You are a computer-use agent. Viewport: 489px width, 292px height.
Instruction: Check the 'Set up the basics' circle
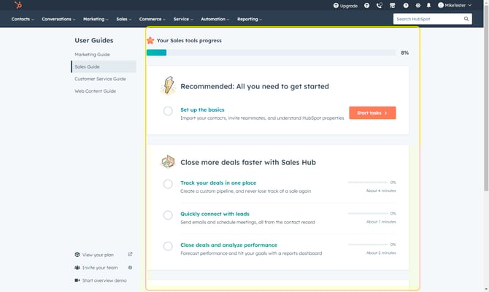point(168,111)
